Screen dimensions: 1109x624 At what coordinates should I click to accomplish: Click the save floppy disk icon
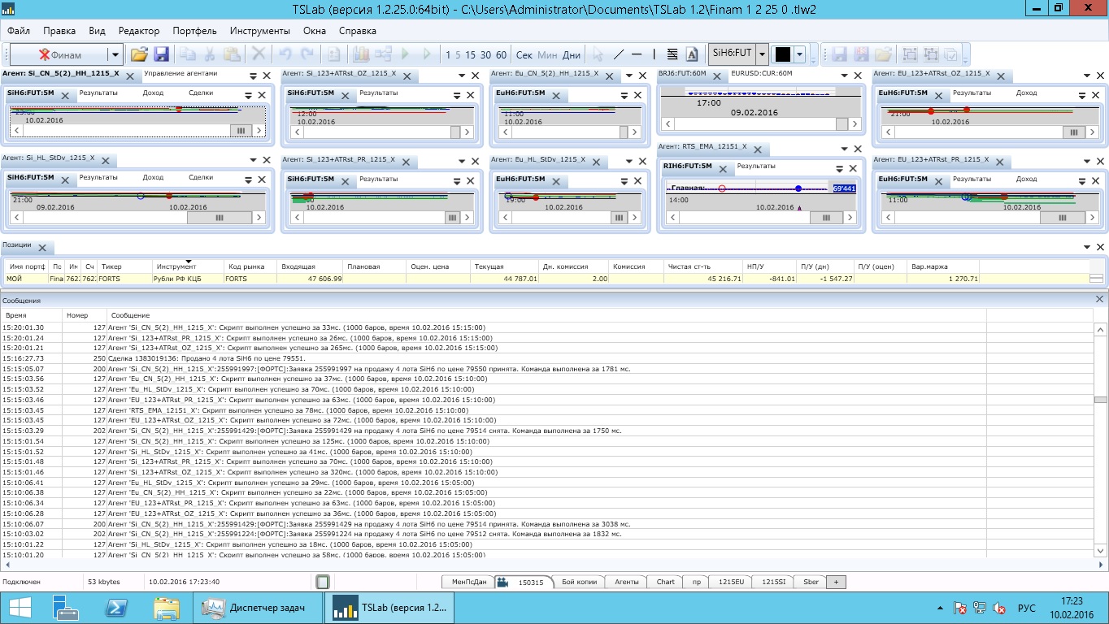pyautogui.click(x=161, y=54)
